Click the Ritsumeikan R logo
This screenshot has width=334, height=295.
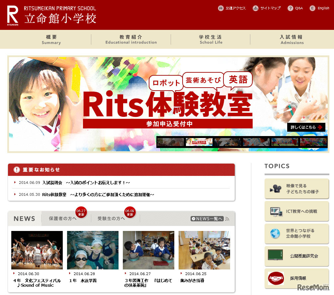tap(13, 15)
